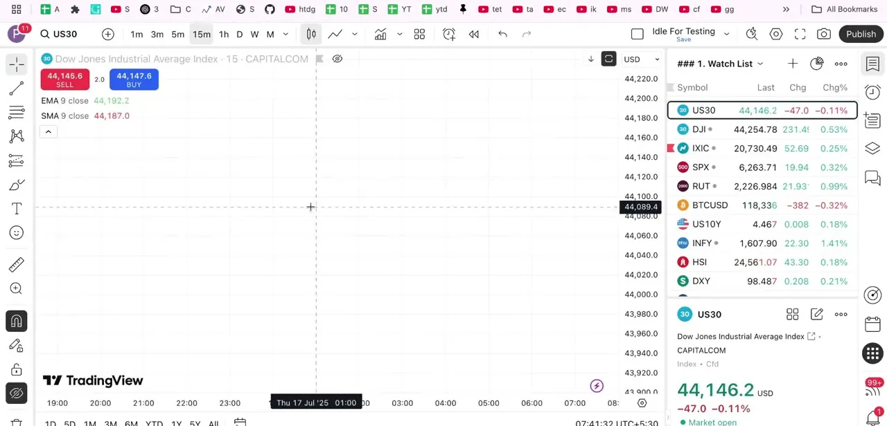Switch to the 3m timeframe
This screenshot has width=887, height=426.
[x=157, y=34]
